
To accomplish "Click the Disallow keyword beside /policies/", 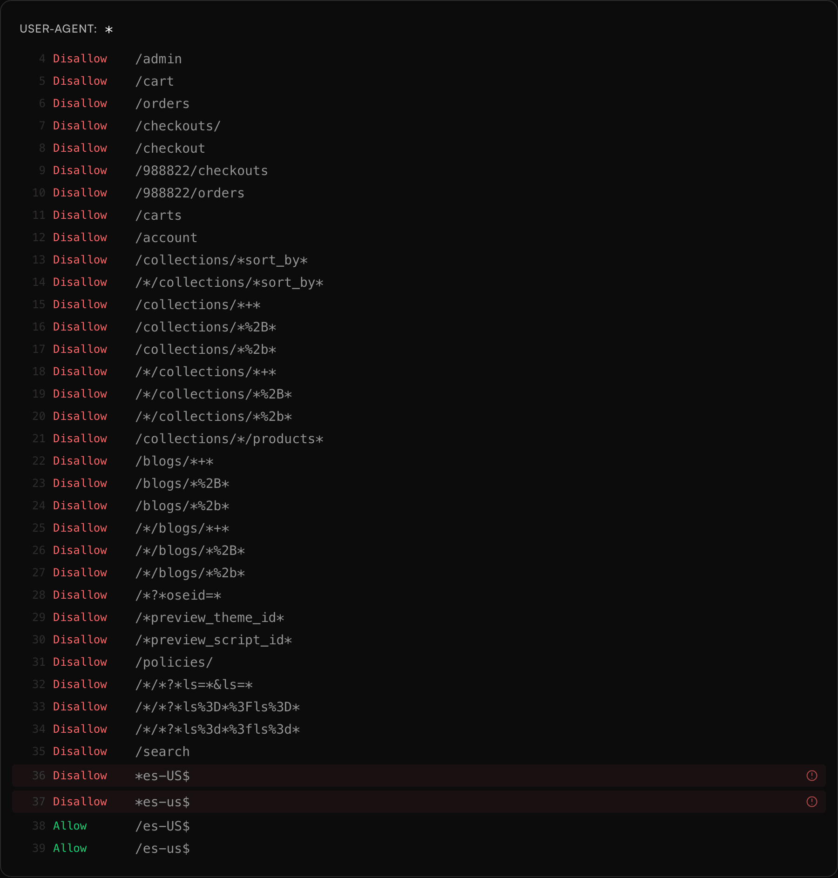I will click(x=80, y=662).
